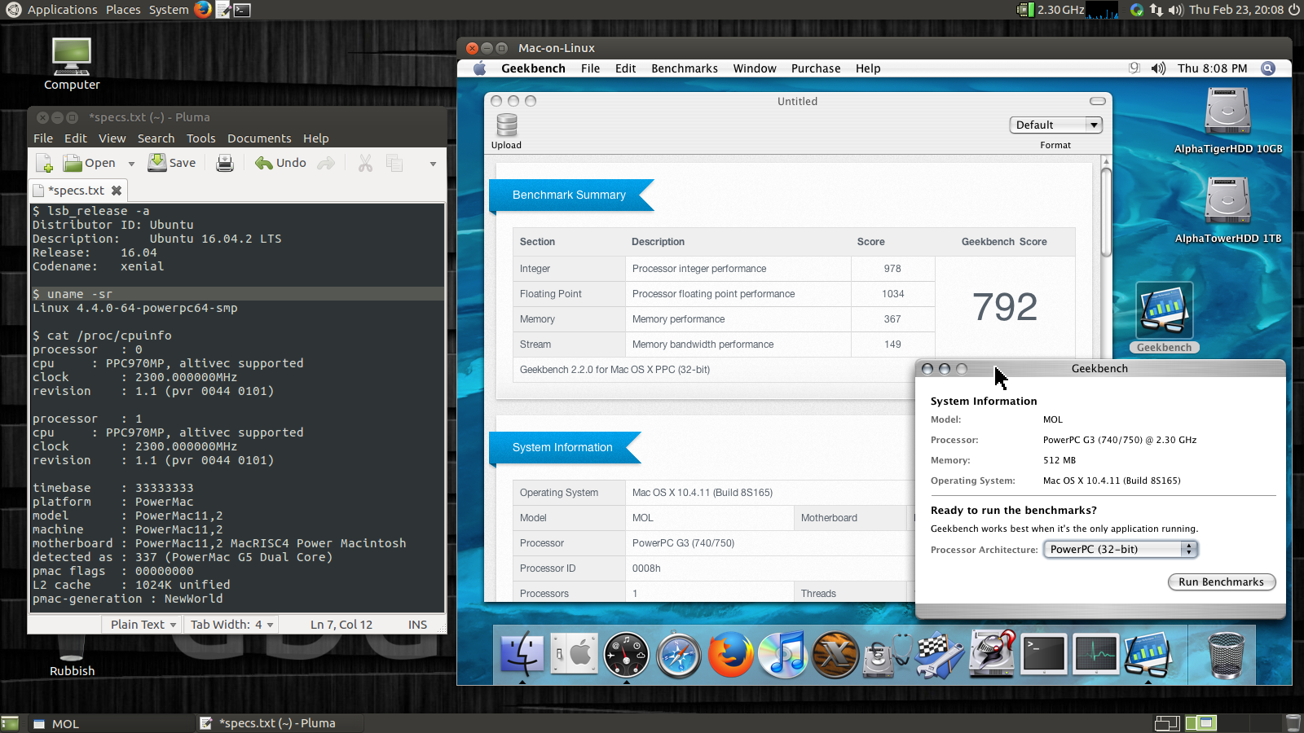
Task: Click the clock Thu Feb 23, 20:08
Action: click(x=1236, y=10)
